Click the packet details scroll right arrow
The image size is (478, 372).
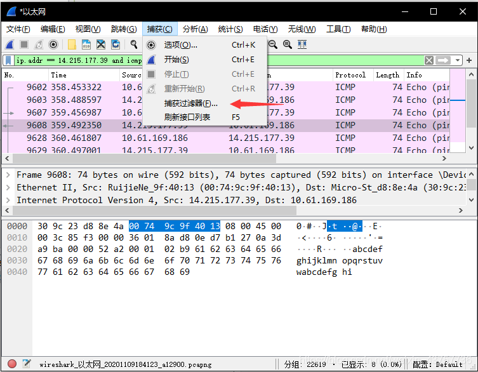pos(461,210)
